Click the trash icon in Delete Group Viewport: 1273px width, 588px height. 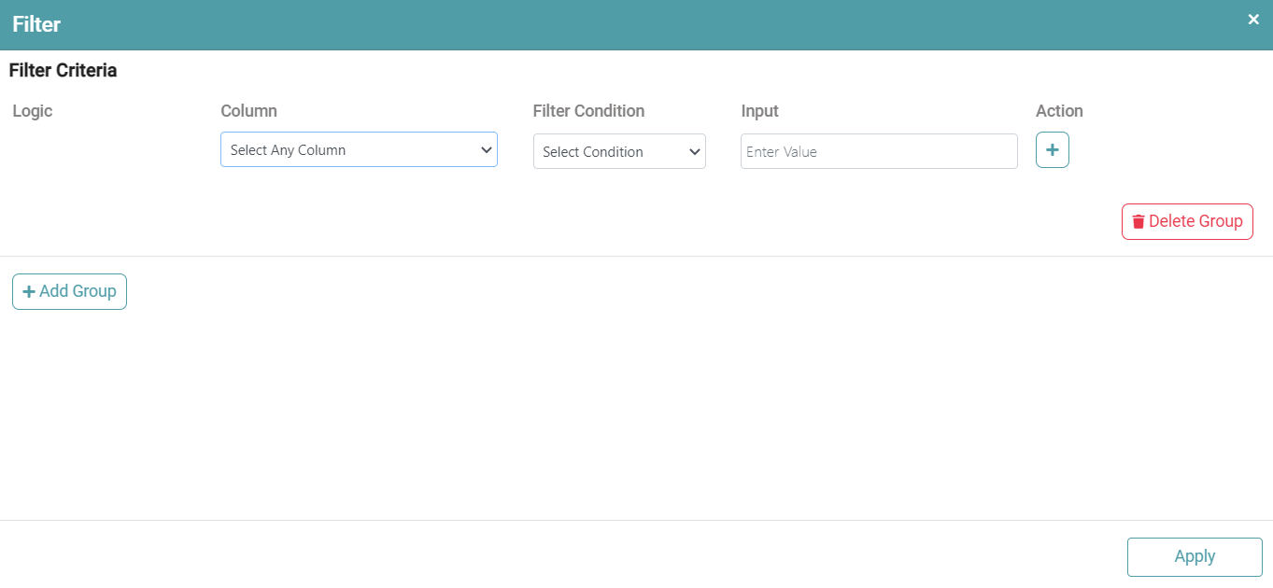tap(1138, 222)
